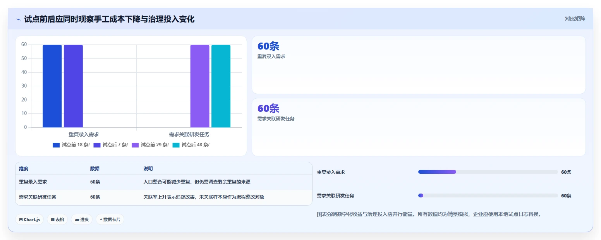Toggle the 试点后 48 条/ legend entry
The width and height of the screenshot is (601, 240).
(191, 145)
